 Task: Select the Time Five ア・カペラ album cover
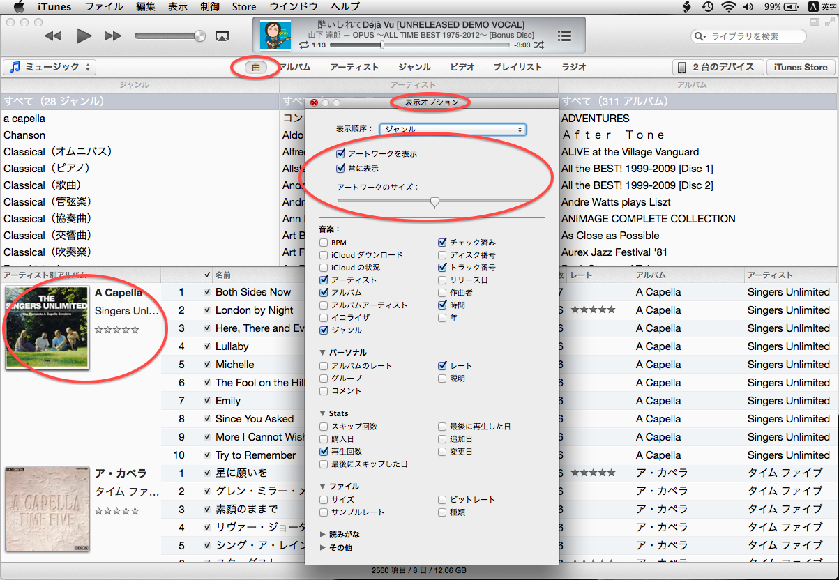(47, 509)
